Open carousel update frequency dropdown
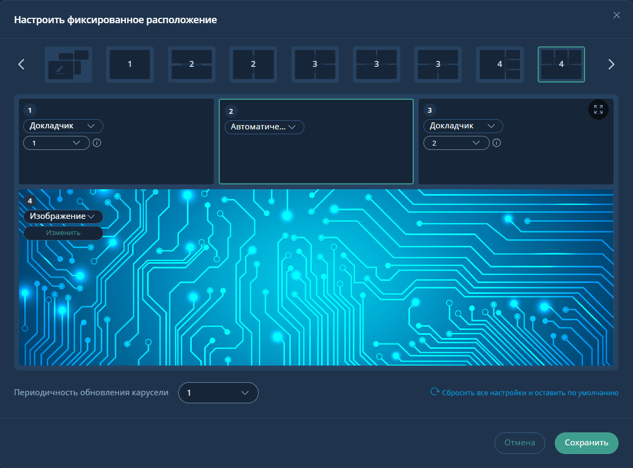The image size is (633, 468). [218, 393]
